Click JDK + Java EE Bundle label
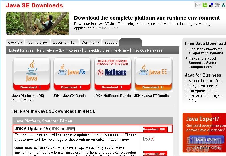Image resolution: width=226 pixels, height=156 pixels. click(151, 96)
